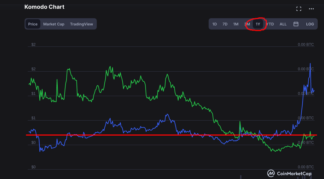Click the Komodo Chart heading

point(44,7)
